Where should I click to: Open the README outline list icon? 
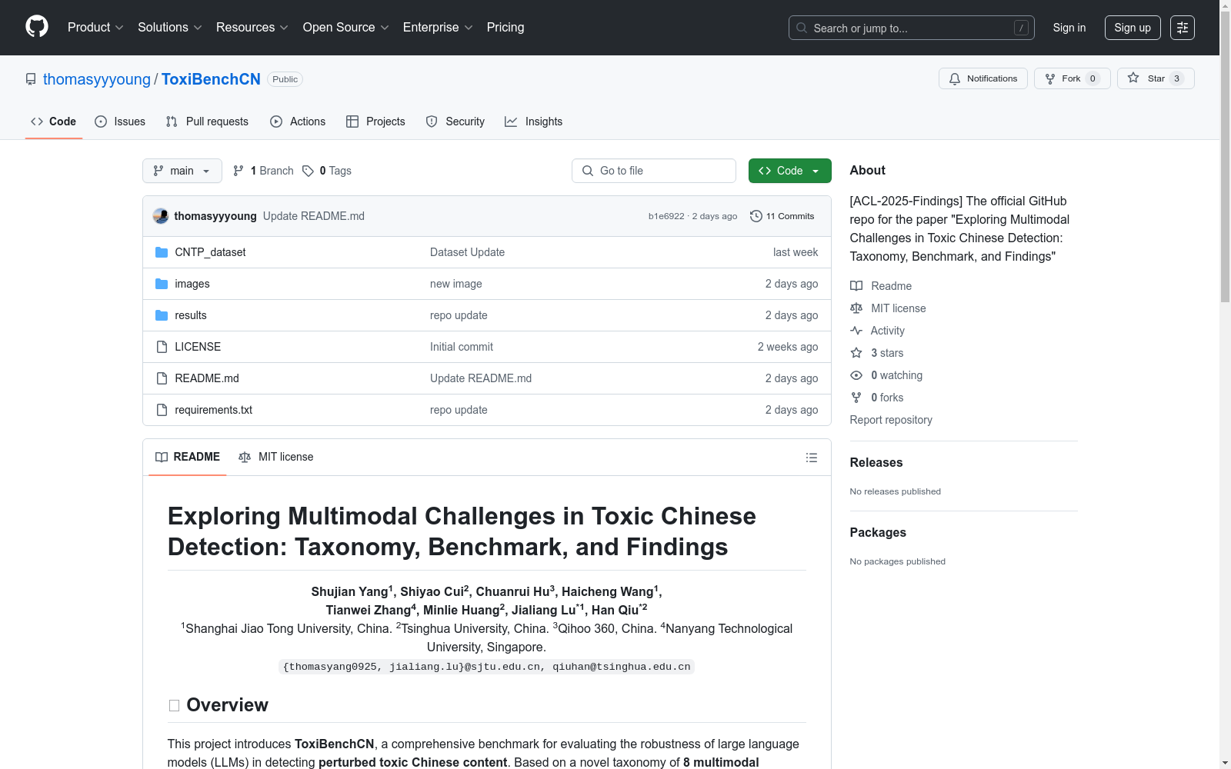click(x=812, y=458)
